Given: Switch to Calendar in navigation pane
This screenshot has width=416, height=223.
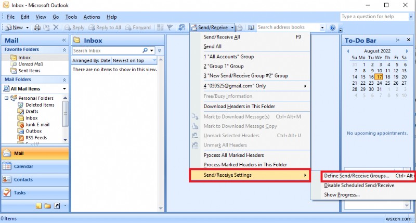Looking at the screenshot, I should point(35,166).
